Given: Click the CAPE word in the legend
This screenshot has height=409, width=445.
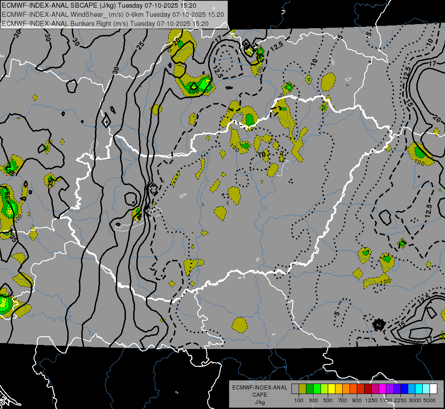Looking at the screenshot, I should pos(260,395).
